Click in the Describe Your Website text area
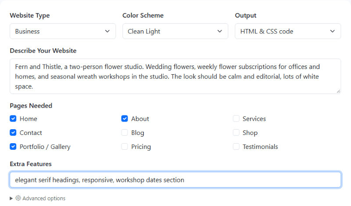 175,76
